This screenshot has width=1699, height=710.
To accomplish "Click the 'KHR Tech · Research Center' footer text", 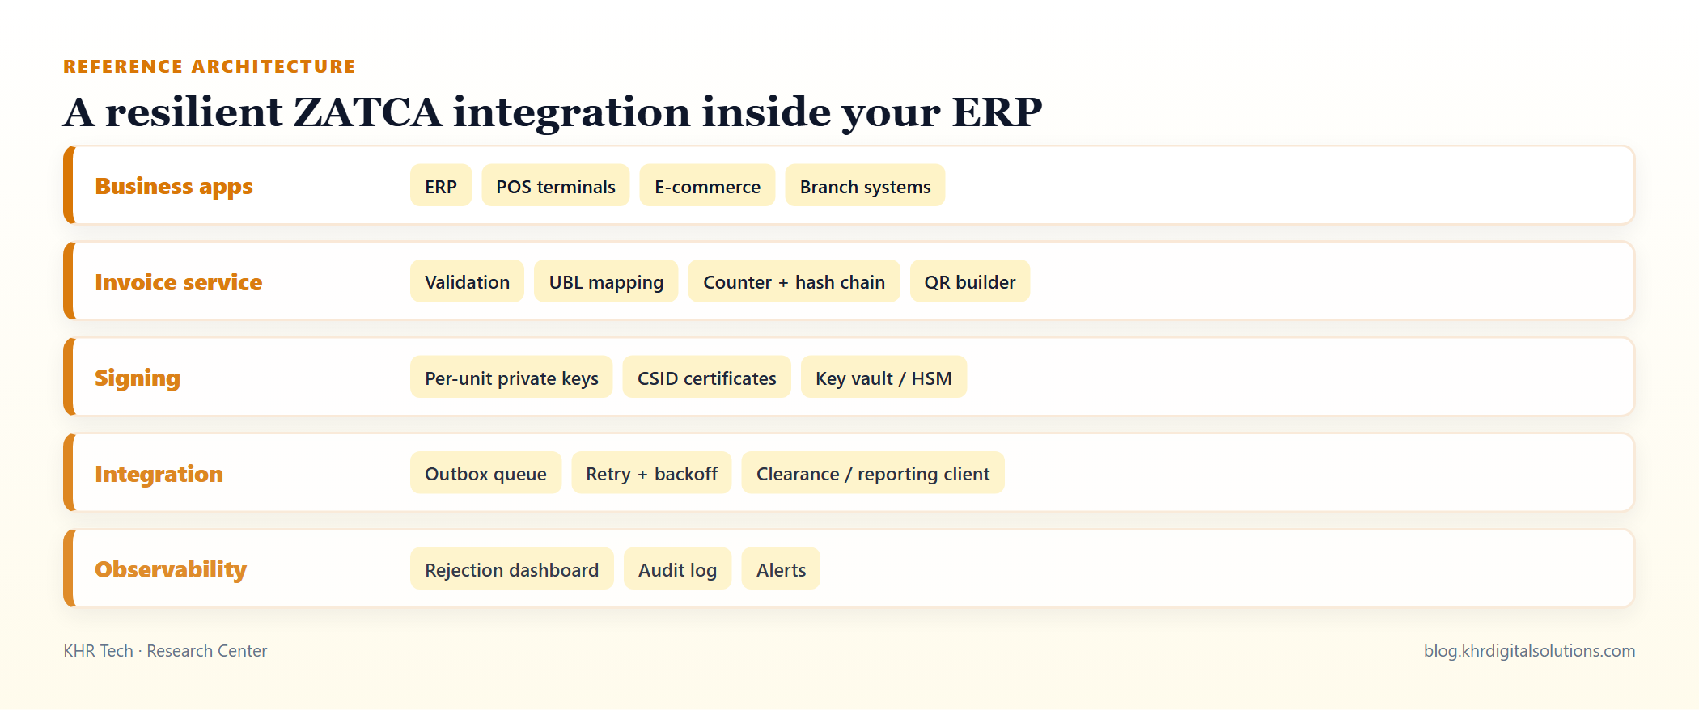I will click(165, 651).
